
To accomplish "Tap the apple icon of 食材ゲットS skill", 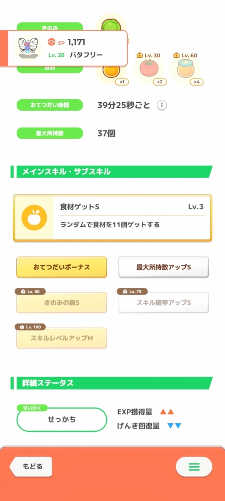I will point(34,218).
